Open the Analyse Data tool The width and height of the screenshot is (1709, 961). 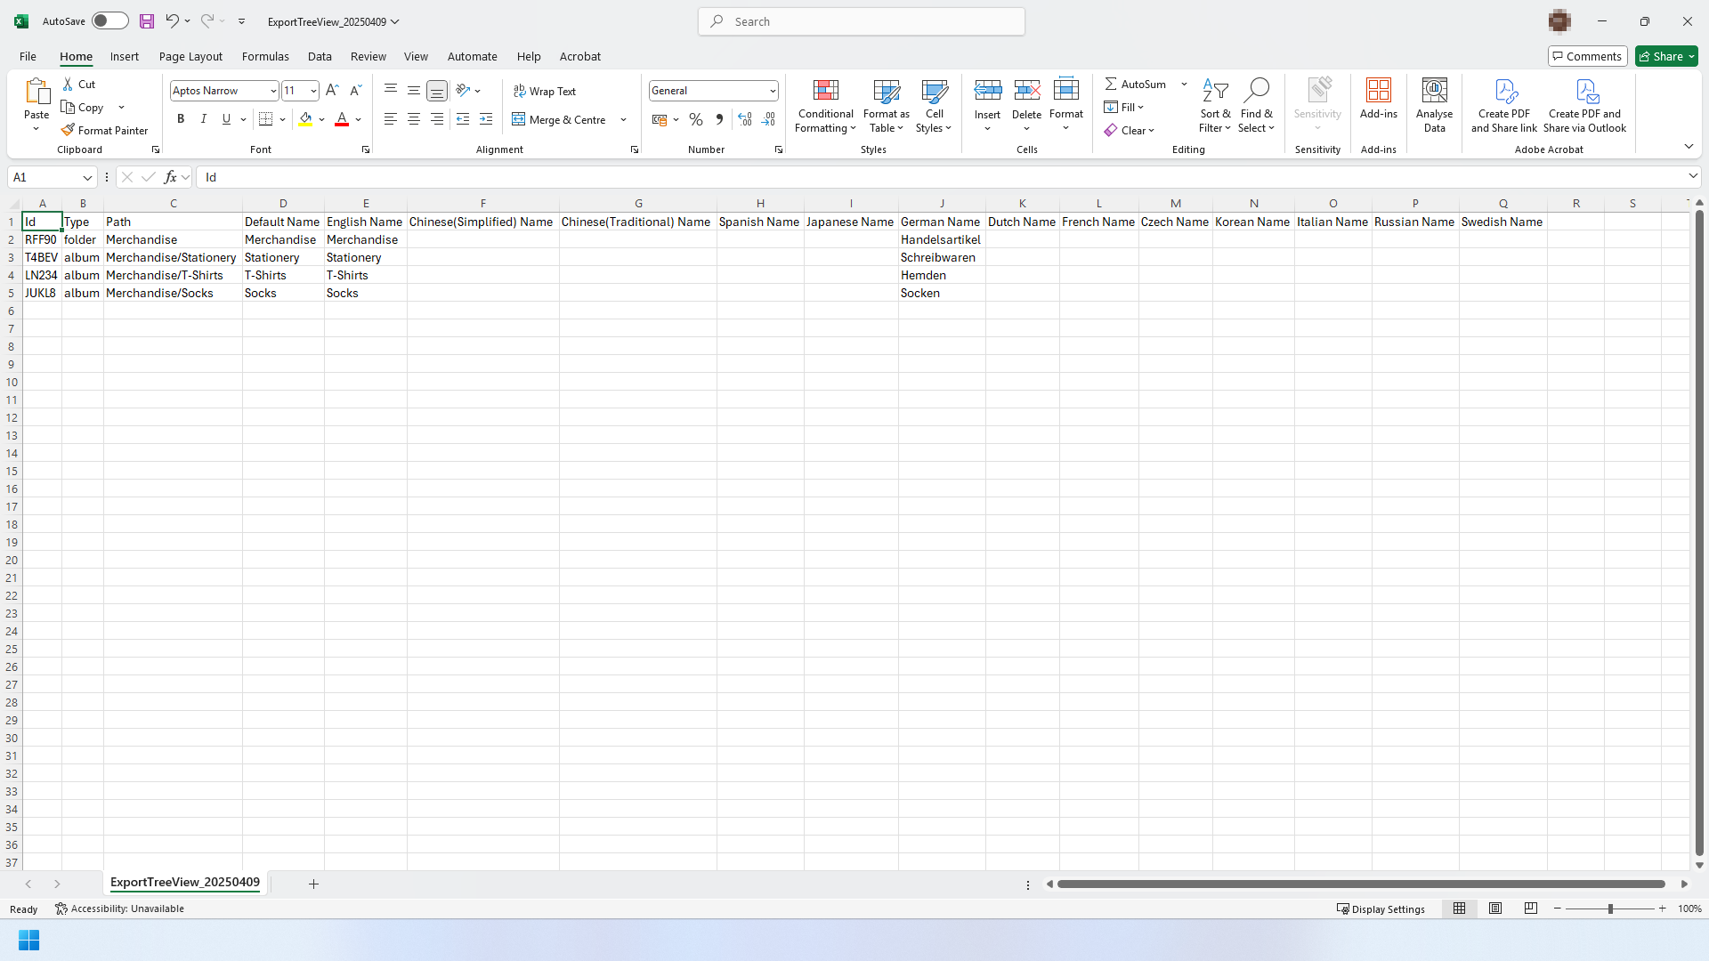point(1434,105)
